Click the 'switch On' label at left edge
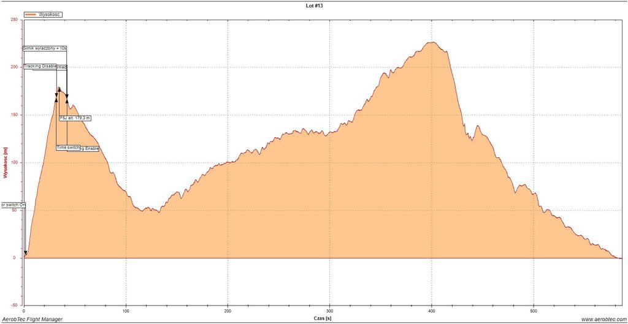628x324 pixels. 13,205
